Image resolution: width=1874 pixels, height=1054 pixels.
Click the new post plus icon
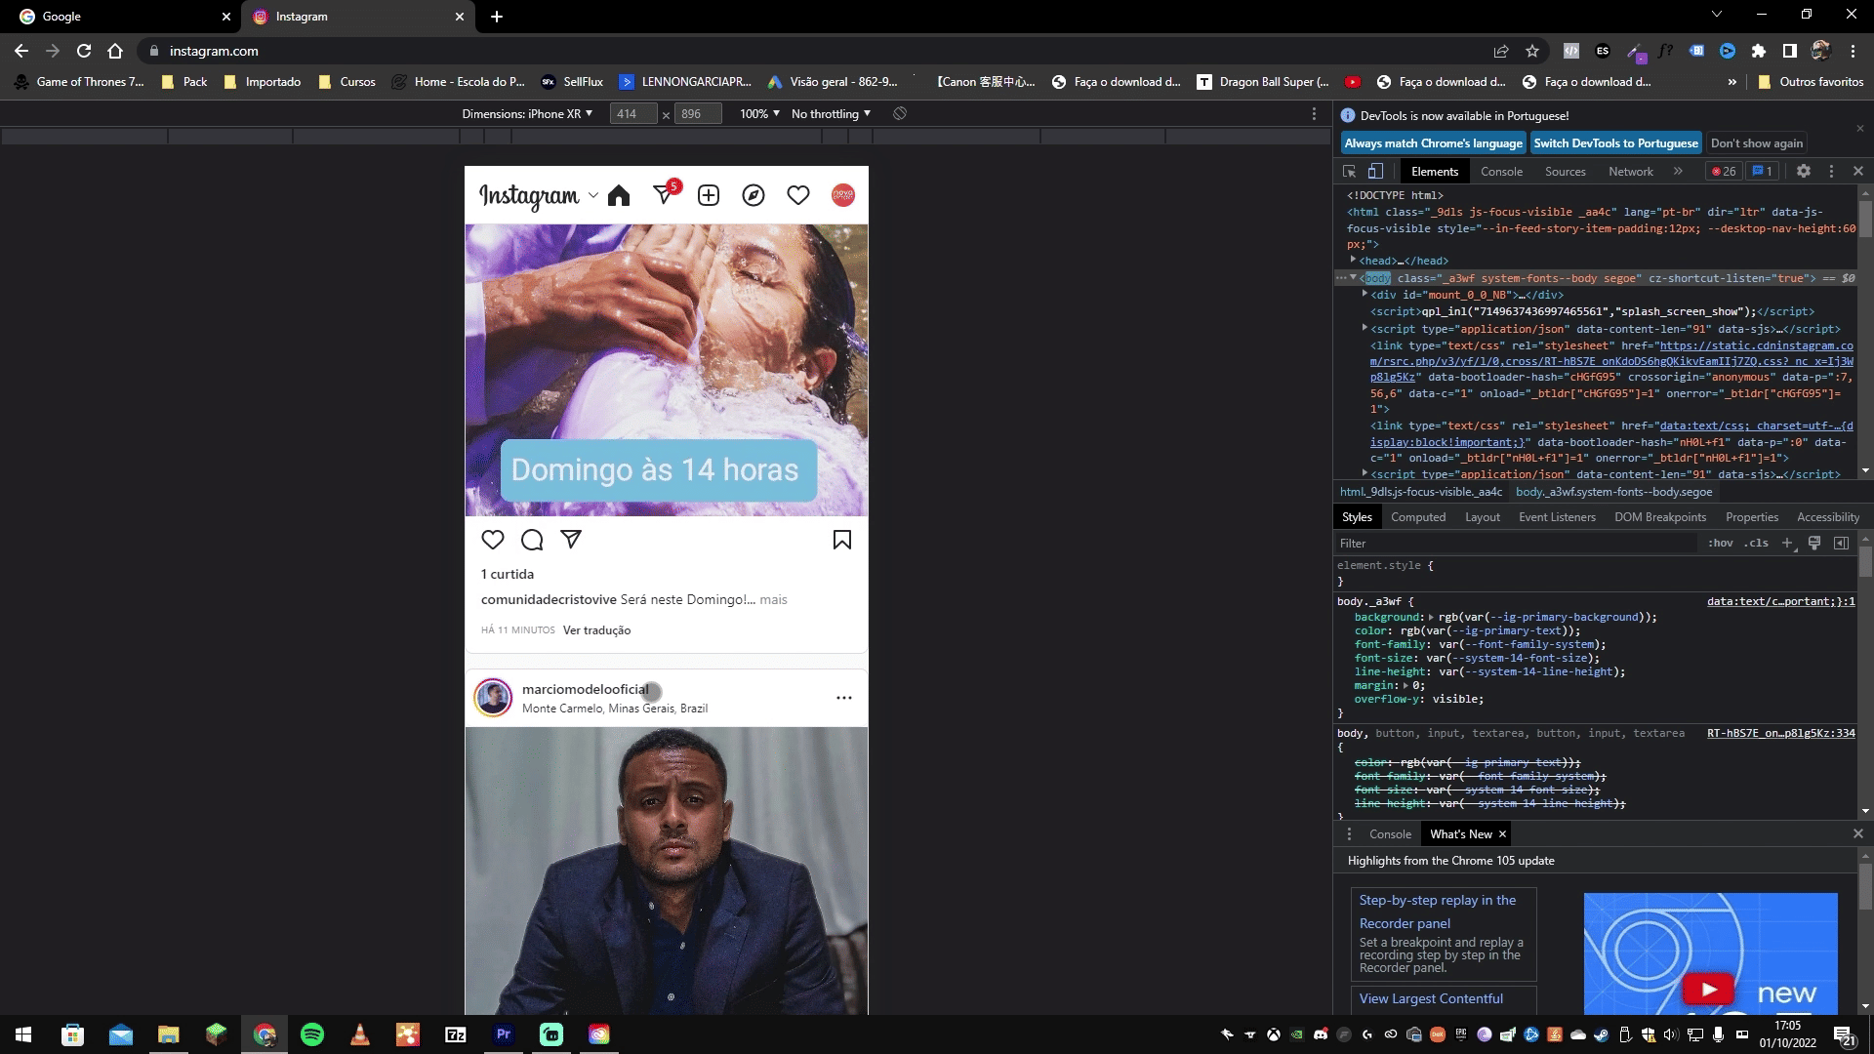(709, 196)
